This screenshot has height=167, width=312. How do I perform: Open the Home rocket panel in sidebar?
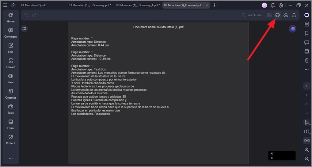click(x=11, y=18)
